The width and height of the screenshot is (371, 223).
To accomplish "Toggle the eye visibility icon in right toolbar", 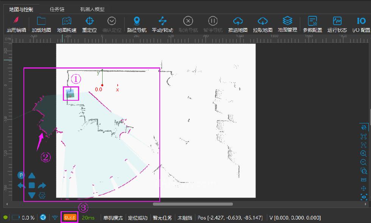I will pyautogui.click(x=364, y=197).
